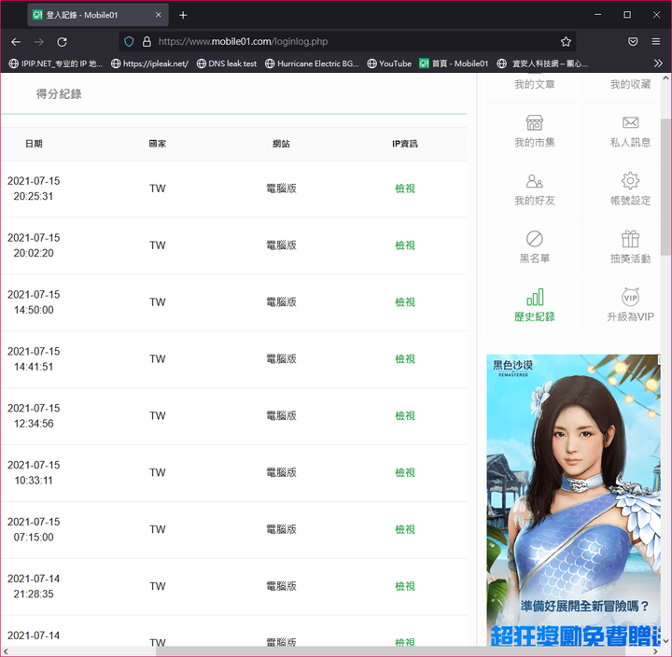The height and width of the screenshot is (657, 672).
Task: View IP info for 2021-07-15 10:33:11
Action: click(x=405, y=473)
